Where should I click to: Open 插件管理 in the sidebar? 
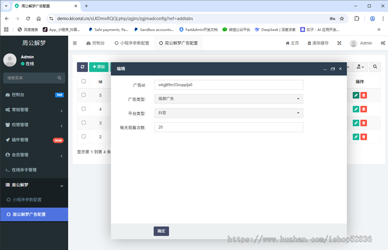[34, 140]
